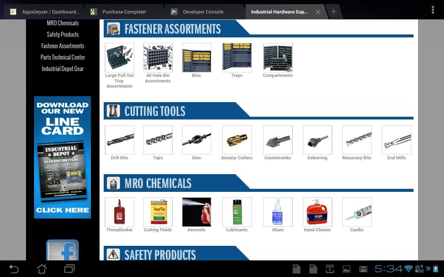Select the Annular Cutters thumbnail
This screenshot has width=444, height=277.
point(237,140)
